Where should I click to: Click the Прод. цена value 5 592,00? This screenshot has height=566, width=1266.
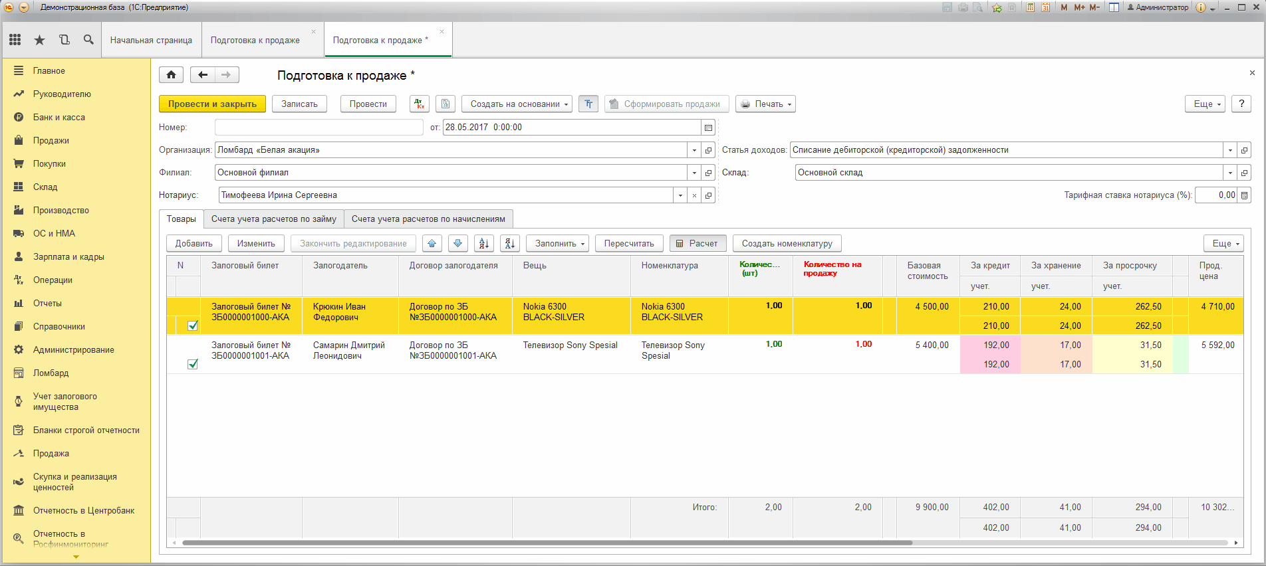(x=1217, y=345)
